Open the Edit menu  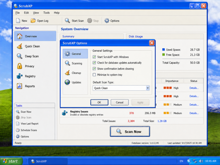(26, 13)
